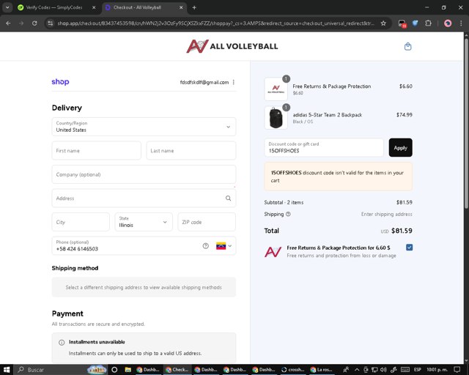Open Windows notification center icon
The width and height of the screenshot is (469, 375).
tap(457, 370)
